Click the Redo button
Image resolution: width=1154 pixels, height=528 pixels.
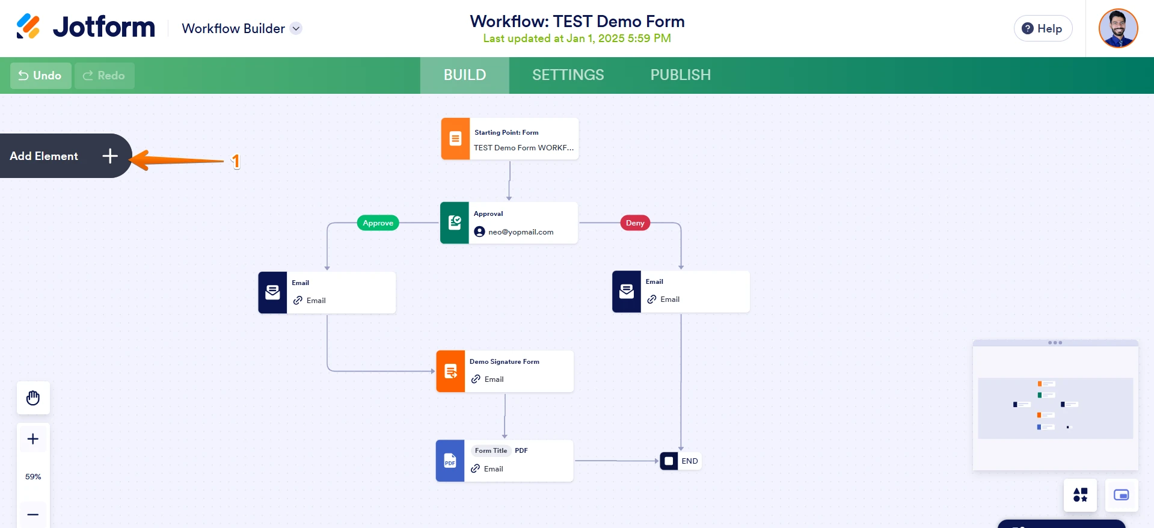pyautogui.click(x=104, y=76)
